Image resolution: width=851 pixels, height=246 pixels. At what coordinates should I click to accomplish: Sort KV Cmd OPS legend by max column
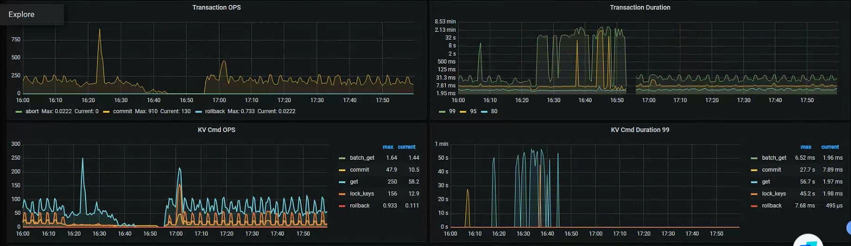click(x=388, y=147)
